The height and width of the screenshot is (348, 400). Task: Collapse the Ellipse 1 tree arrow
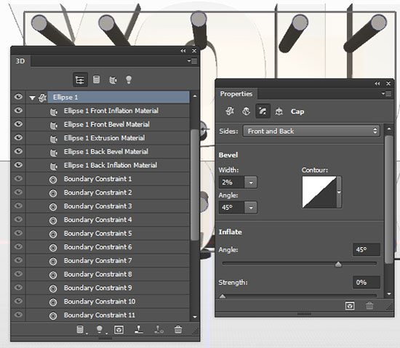[32, 97]
